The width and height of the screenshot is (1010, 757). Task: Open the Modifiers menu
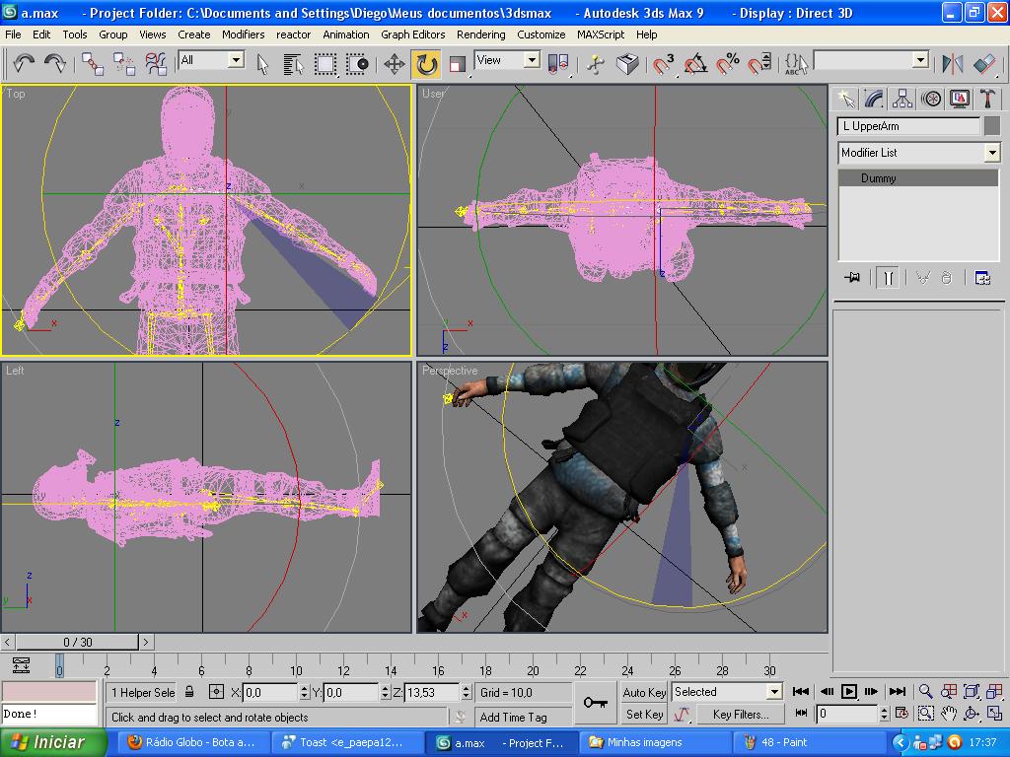[x=243, y=34]
